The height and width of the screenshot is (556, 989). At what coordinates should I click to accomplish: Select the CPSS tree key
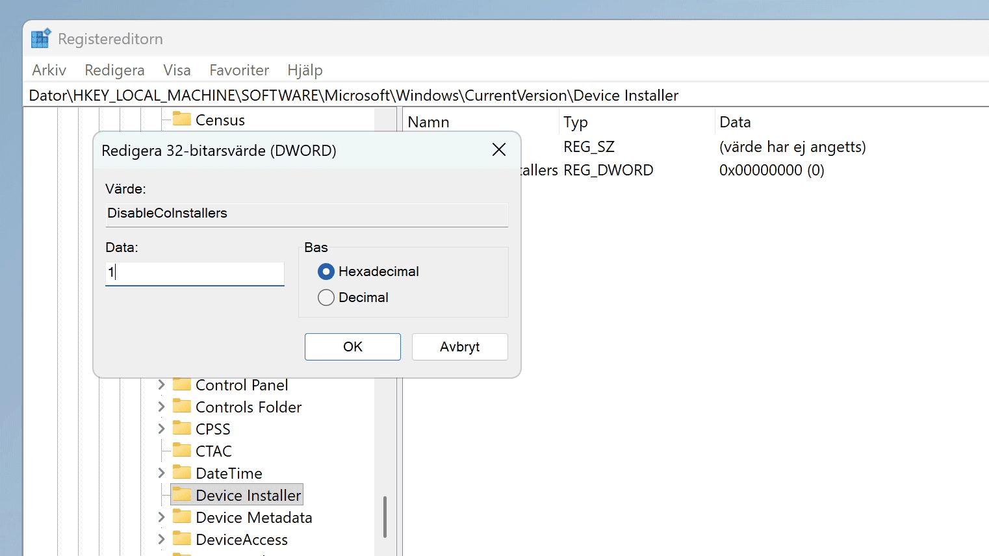pos(213,429)
